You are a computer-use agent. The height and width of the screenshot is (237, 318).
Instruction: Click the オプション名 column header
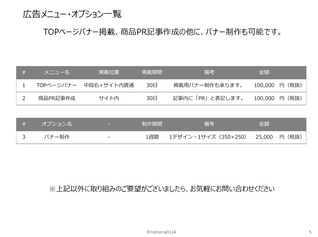tap(57, 124)
